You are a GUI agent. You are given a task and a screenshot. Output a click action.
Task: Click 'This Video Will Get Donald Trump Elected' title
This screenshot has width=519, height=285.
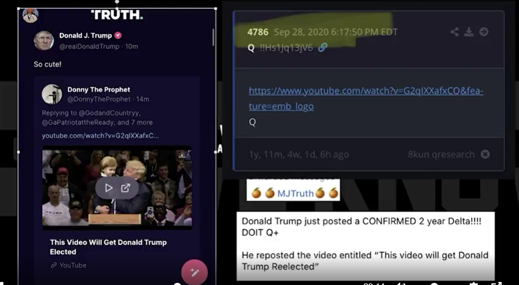click(108, 247)
